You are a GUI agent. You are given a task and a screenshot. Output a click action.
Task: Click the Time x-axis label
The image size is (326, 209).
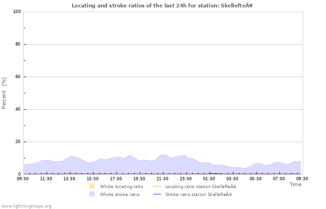[295, 184]
